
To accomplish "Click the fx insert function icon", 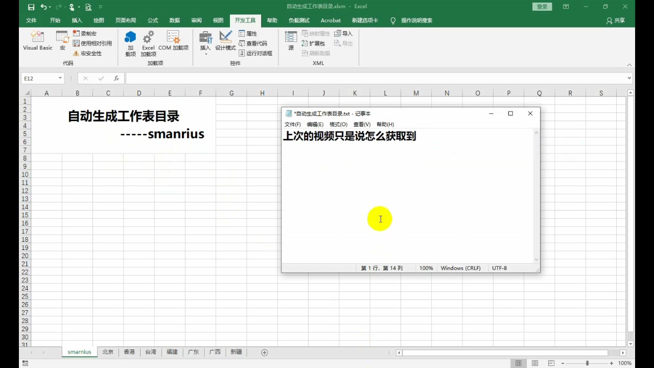I will tap(116, 78).
